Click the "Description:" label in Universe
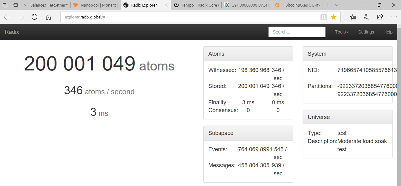The width and height of the screenshot is (401, 186). [x=322, y=141]
